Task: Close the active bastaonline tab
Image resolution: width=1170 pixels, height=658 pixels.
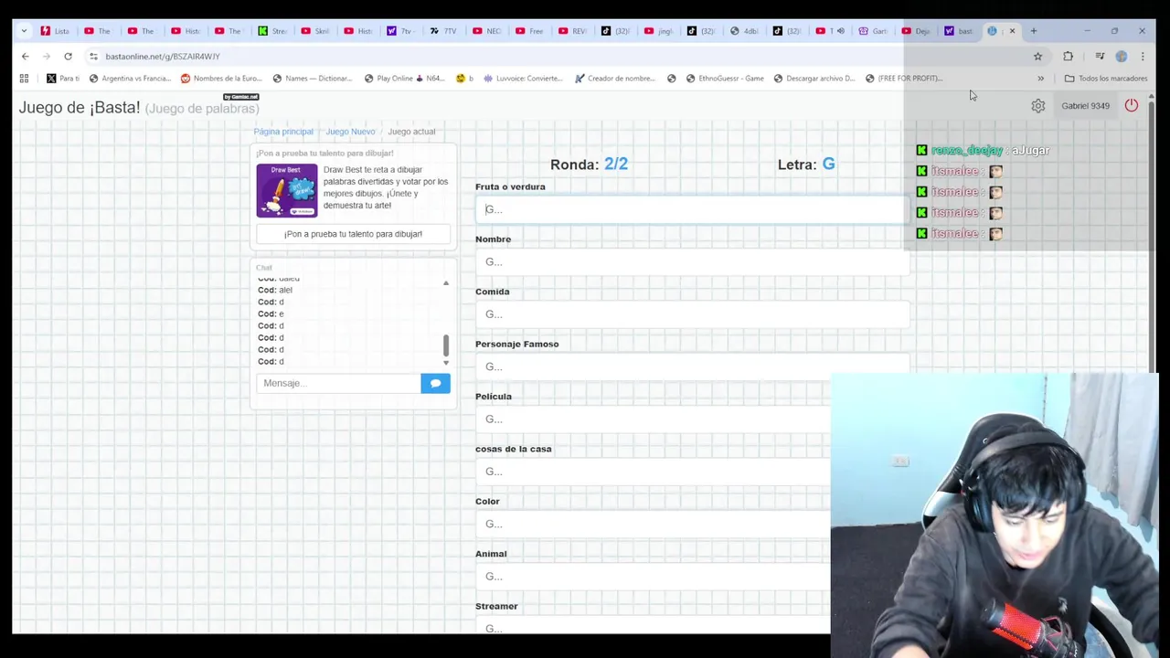Action: pyautogui.click(x=1012, y=31)
